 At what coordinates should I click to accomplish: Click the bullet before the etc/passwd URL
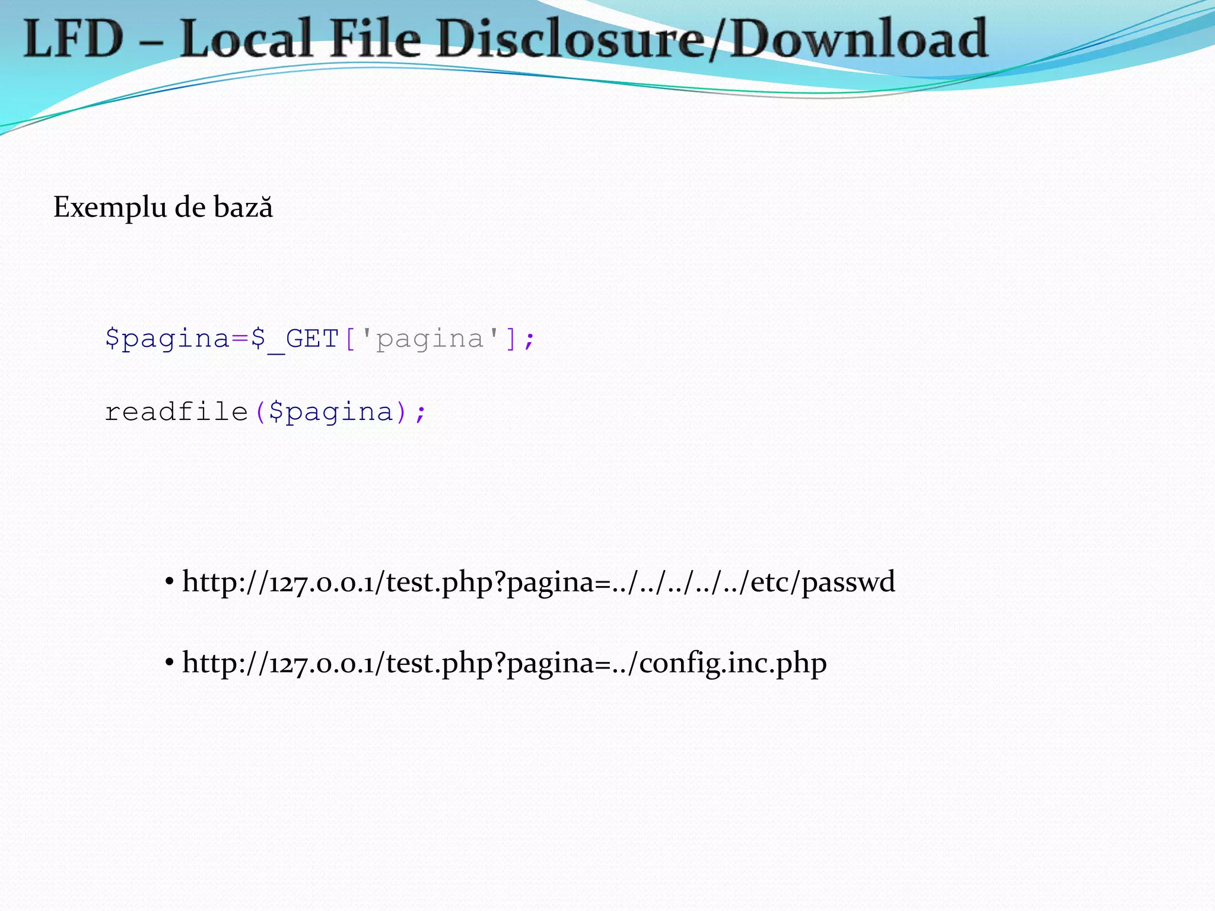tap(169, 582)
